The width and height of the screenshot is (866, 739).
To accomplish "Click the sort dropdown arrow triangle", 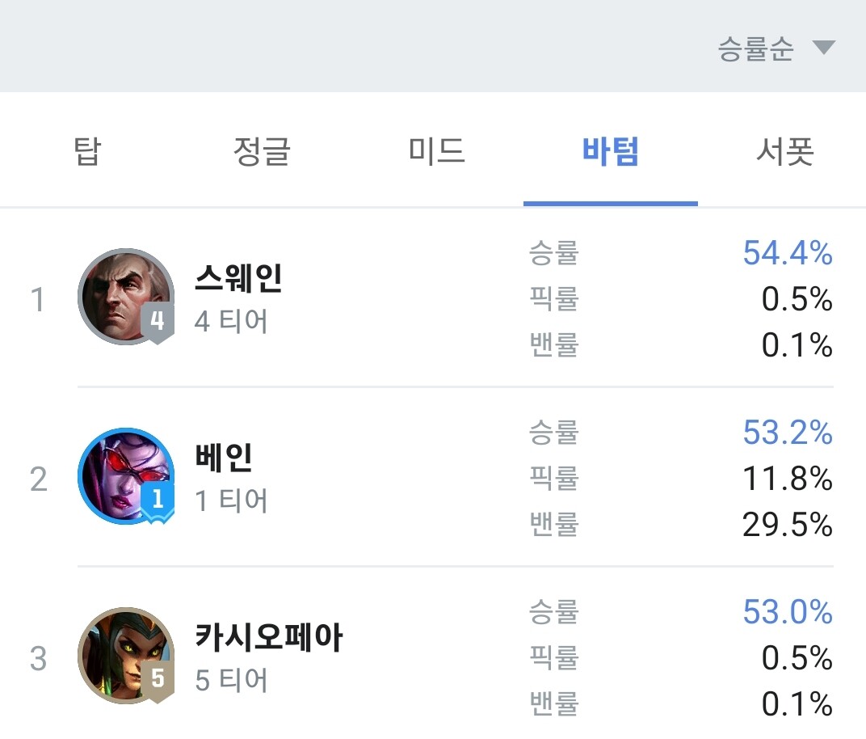I will click(824, 48).
